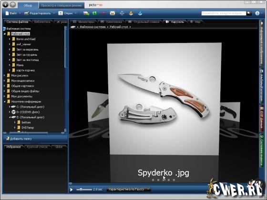
Task: Collapse the Носители информации node
Action: [5, 102]
